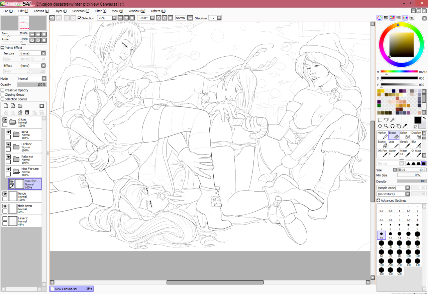Activate the Magic Wand tool

[392, 120]
